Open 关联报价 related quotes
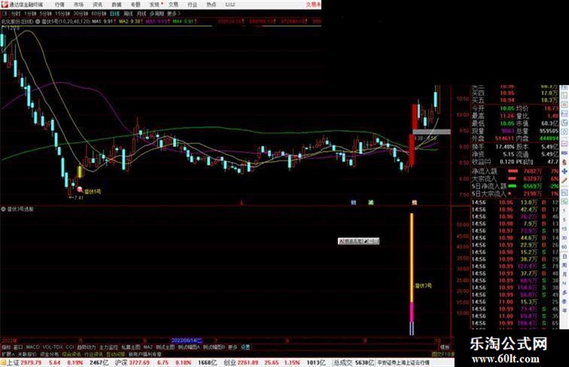 [x=27, y=354]
